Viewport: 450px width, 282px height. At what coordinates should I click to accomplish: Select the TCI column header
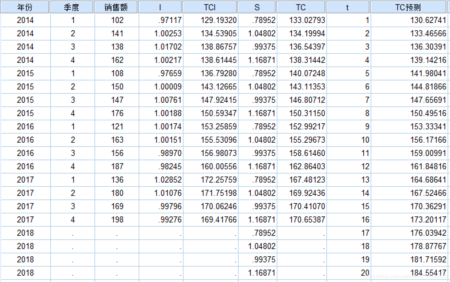click(210, 7)
